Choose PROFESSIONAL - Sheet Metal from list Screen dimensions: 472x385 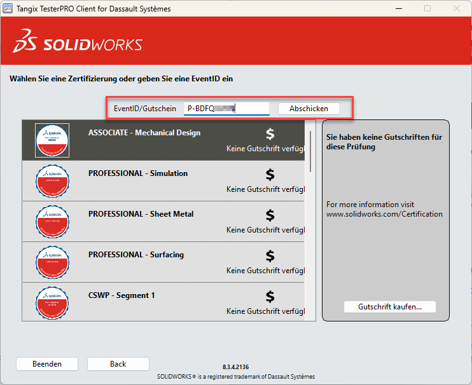coord(141,214)
